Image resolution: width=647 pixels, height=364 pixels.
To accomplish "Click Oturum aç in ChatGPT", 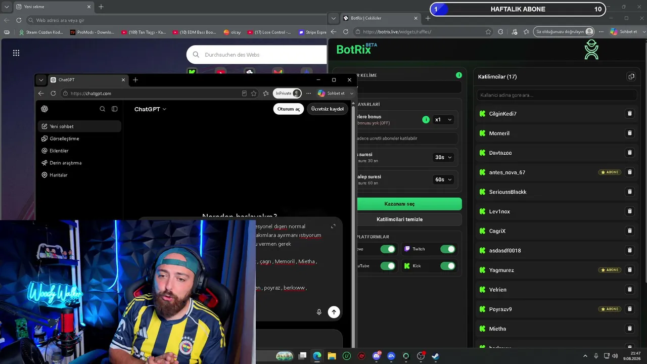I will 289,109.
